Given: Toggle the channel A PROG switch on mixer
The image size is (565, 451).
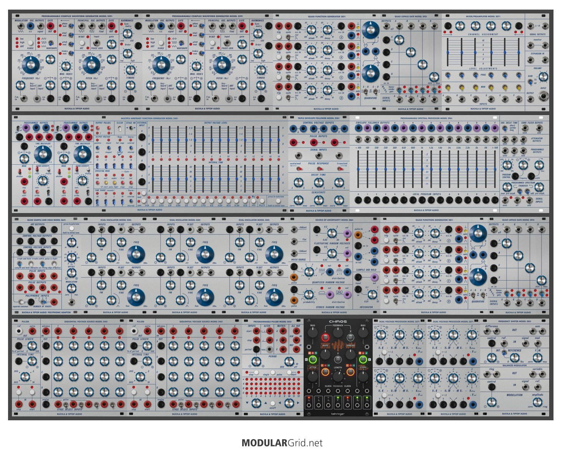Looking at the screenshot, I should point(448,76).
